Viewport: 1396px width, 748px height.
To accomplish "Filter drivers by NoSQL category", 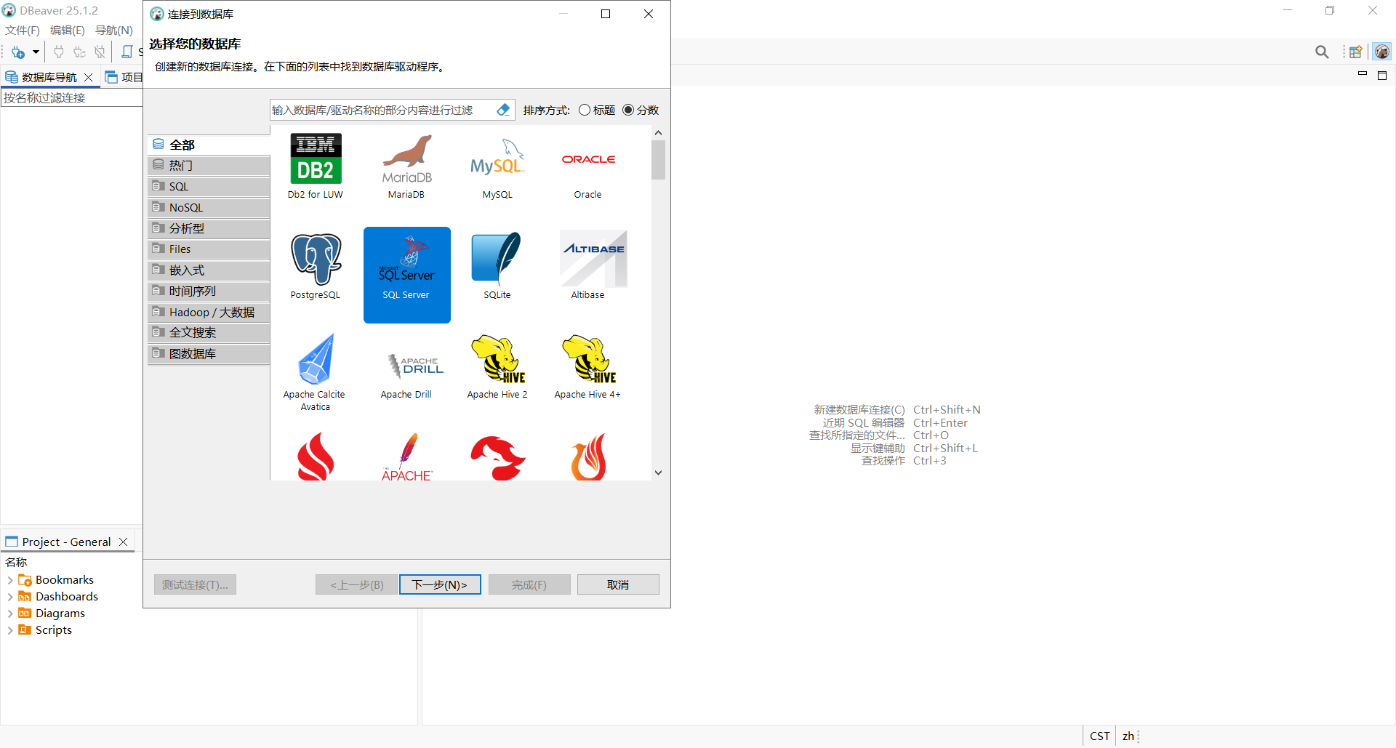I will tap(209, 208).
